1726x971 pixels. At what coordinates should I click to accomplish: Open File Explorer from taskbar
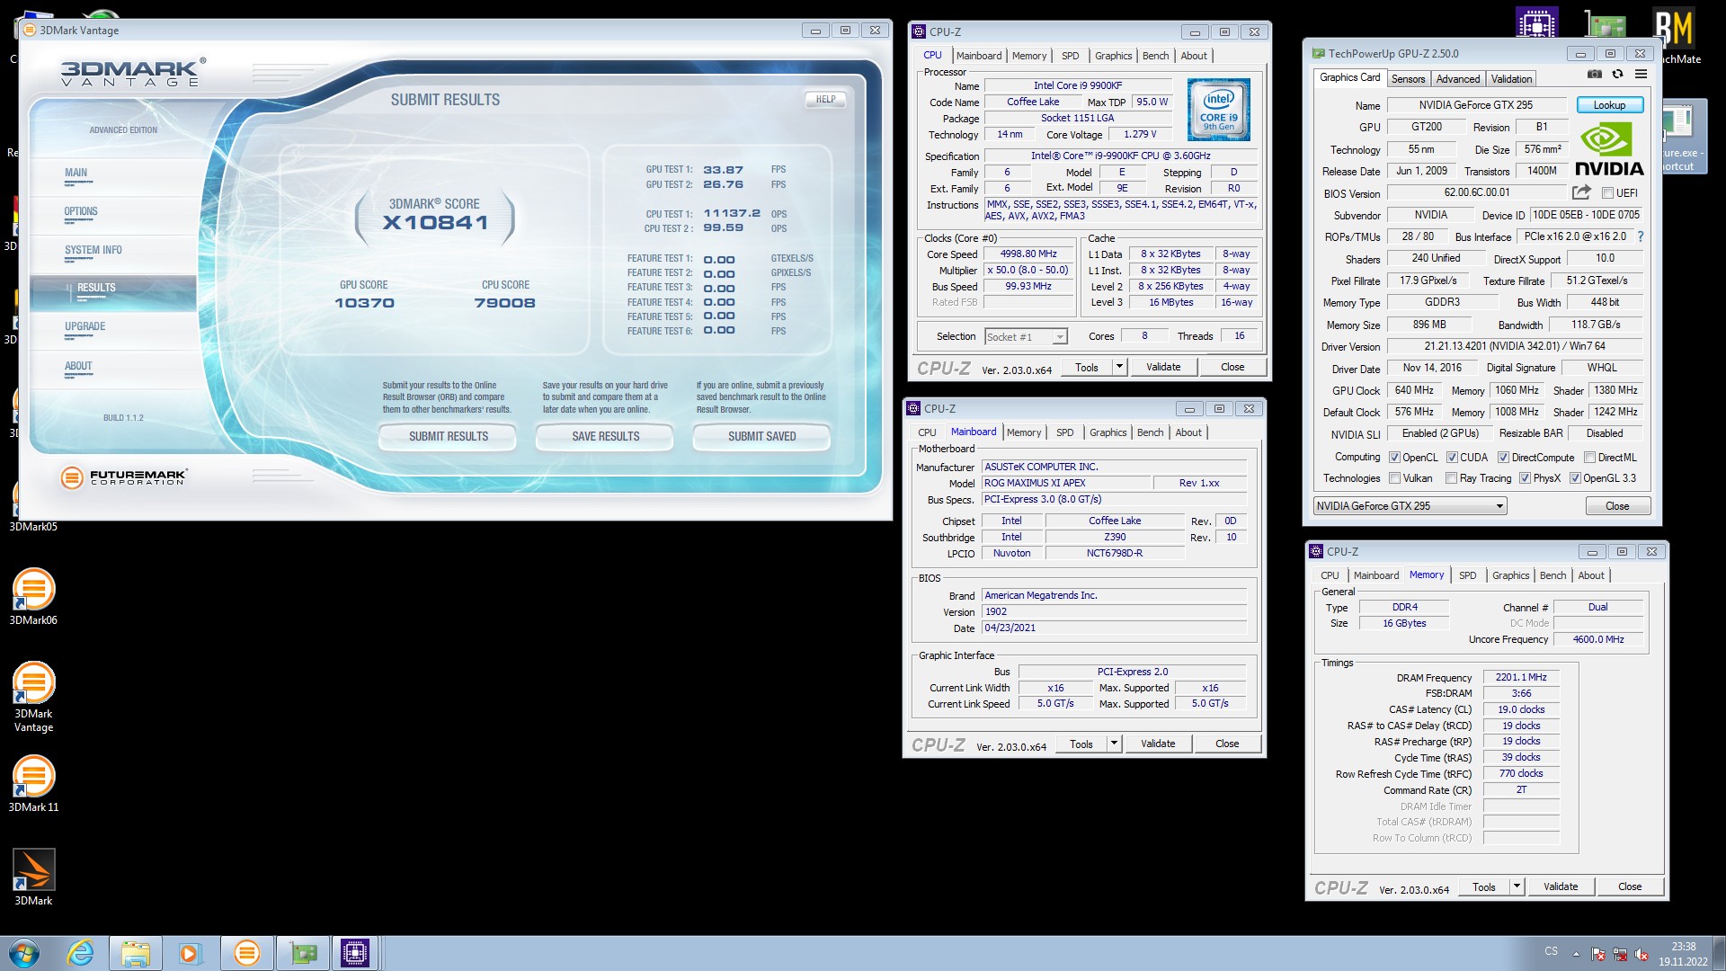(x=136, y=953)
